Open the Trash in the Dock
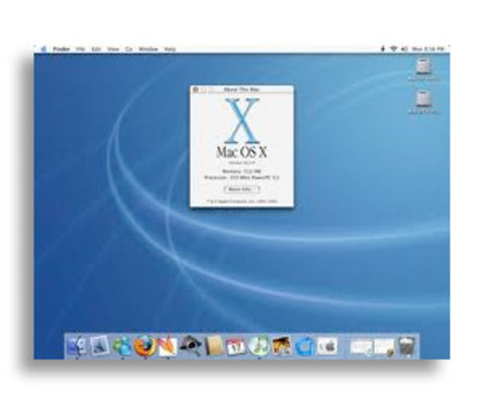Screen dimensions: 484x403 407,346
